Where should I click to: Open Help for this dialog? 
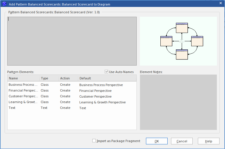pyautogui.click(x=209, y=141)
